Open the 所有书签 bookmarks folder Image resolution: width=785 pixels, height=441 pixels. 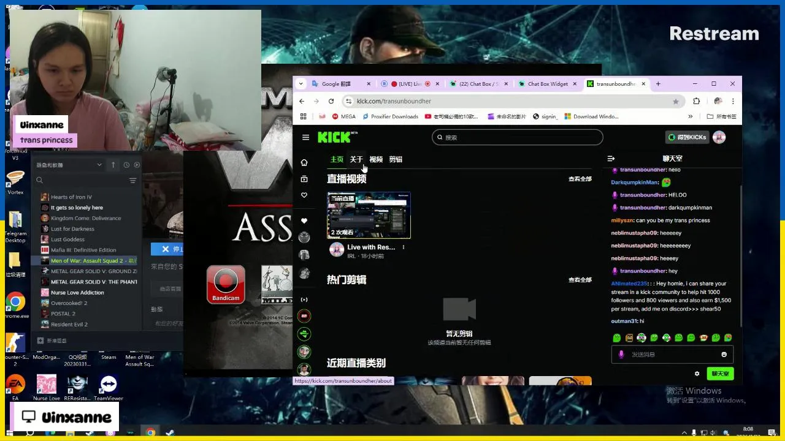click(x=721, y=116)
